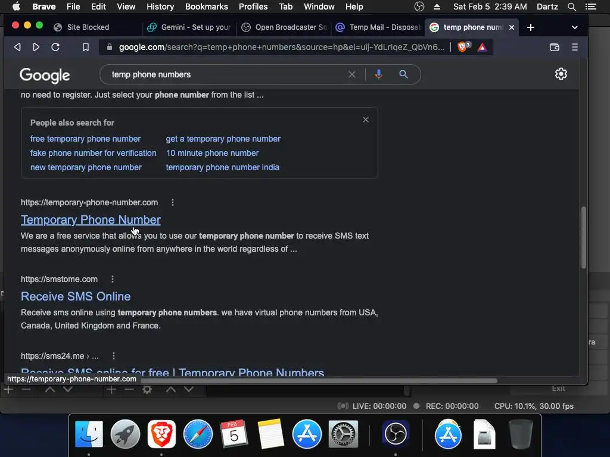Open the Apple menu
The height and width of the screenshot is (457, 610).
[x=16, y=7]
